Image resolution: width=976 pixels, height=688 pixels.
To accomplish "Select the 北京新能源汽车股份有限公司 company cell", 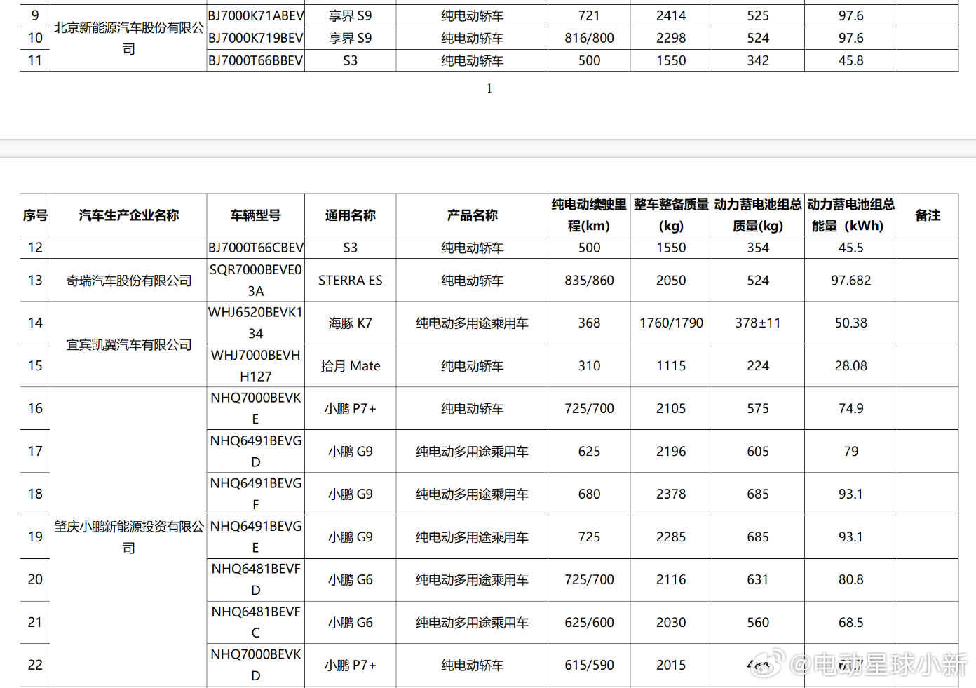I will tap(128, 38).
